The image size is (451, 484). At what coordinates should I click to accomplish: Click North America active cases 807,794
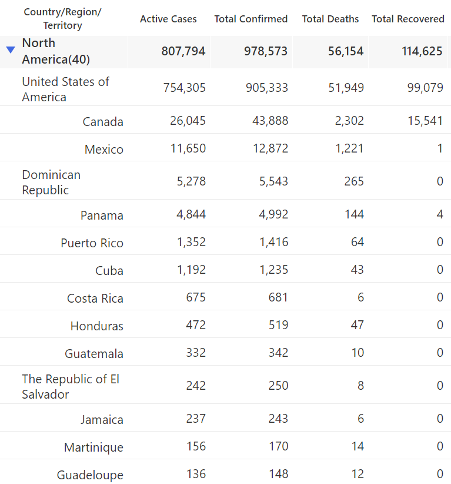[x=183, y=51]
